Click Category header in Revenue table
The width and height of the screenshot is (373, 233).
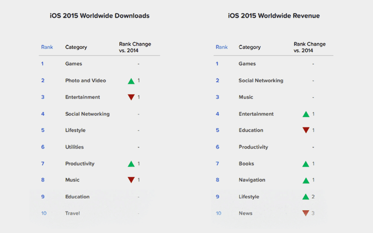pos(250,47)
